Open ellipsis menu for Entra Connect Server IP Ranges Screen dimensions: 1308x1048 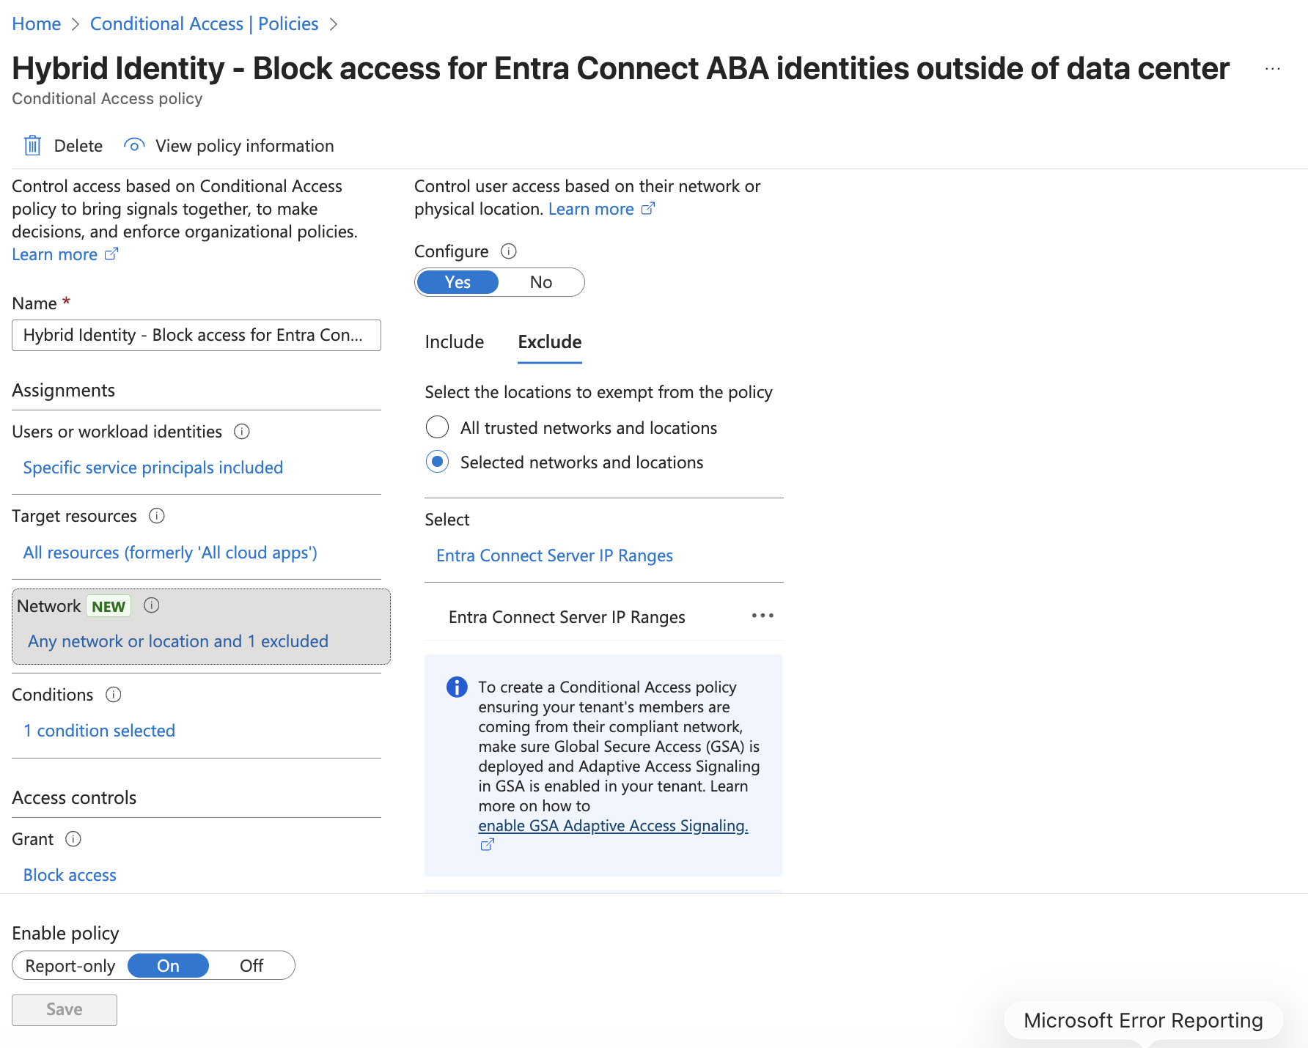763,616
